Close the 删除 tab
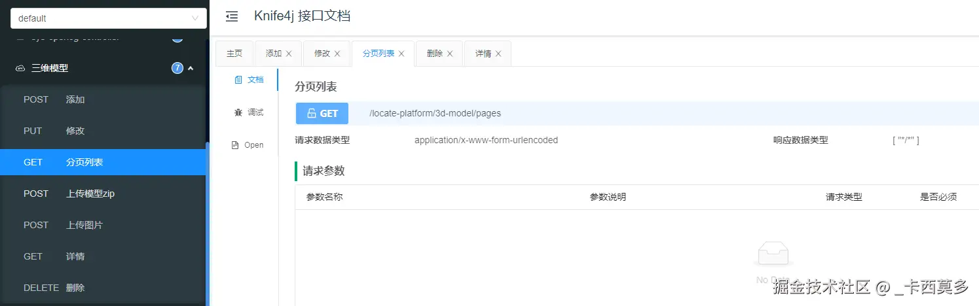979x306 pixels. (450, 54)
